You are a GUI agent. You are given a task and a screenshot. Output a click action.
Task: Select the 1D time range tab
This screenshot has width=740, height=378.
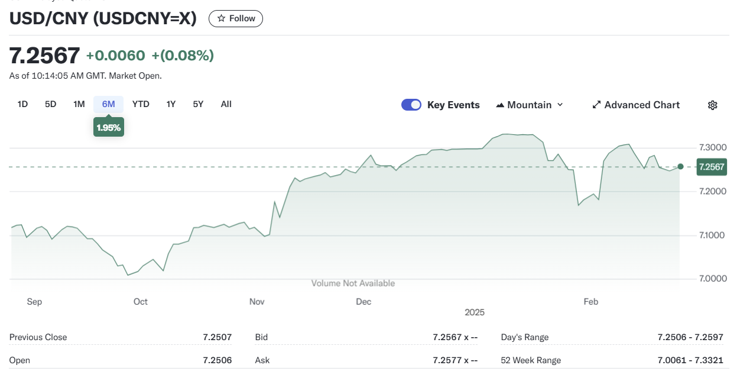[22, 104]
